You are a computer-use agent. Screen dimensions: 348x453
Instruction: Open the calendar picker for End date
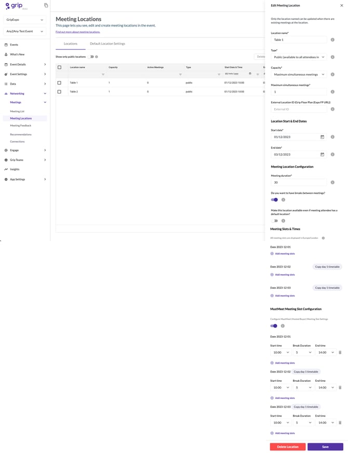pos(322,154)
